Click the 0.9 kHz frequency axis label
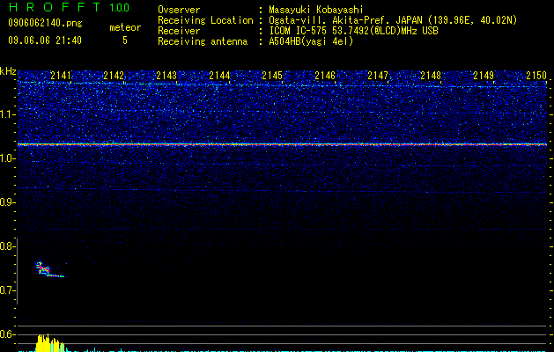This screenshot has height=352, width=554. pyautogui.click(x=8, y=202)
